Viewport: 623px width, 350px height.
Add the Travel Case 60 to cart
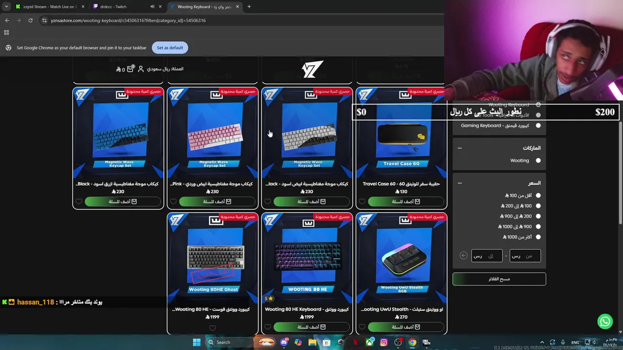[405, 201]
